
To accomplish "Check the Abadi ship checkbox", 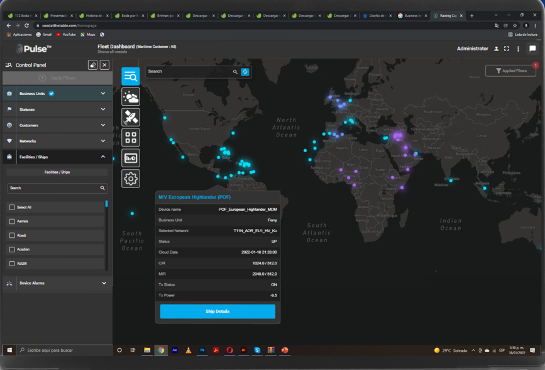I will [12, 235].
